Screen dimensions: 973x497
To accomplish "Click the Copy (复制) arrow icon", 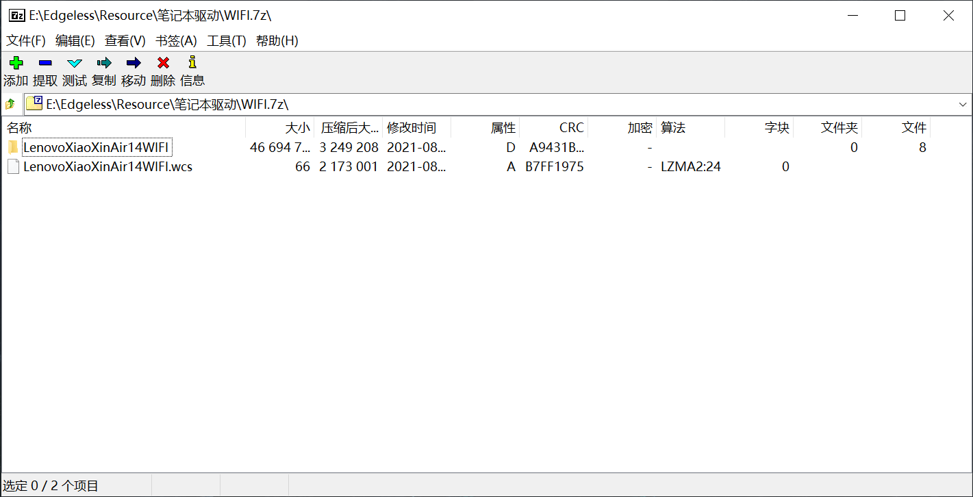I will tap(104, 63).
